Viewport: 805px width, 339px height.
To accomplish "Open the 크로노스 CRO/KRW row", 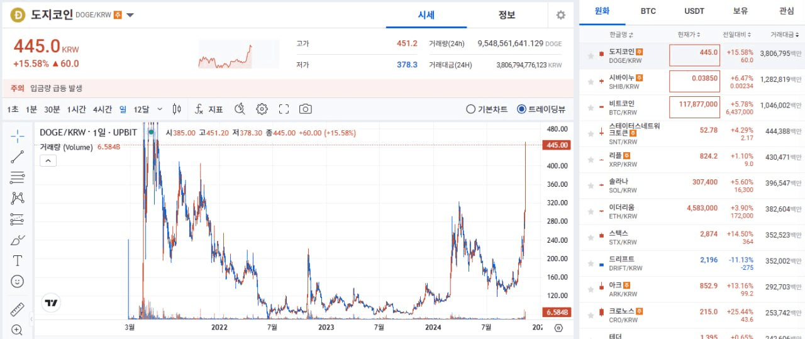I will coord(692,316).
